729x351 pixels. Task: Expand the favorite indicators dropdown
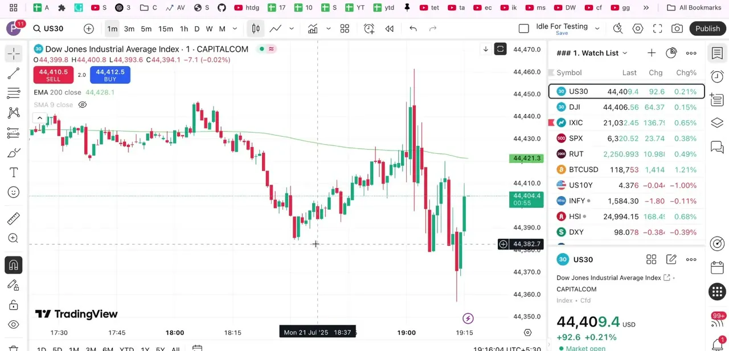pyautogui.click(x=329, y=28)
